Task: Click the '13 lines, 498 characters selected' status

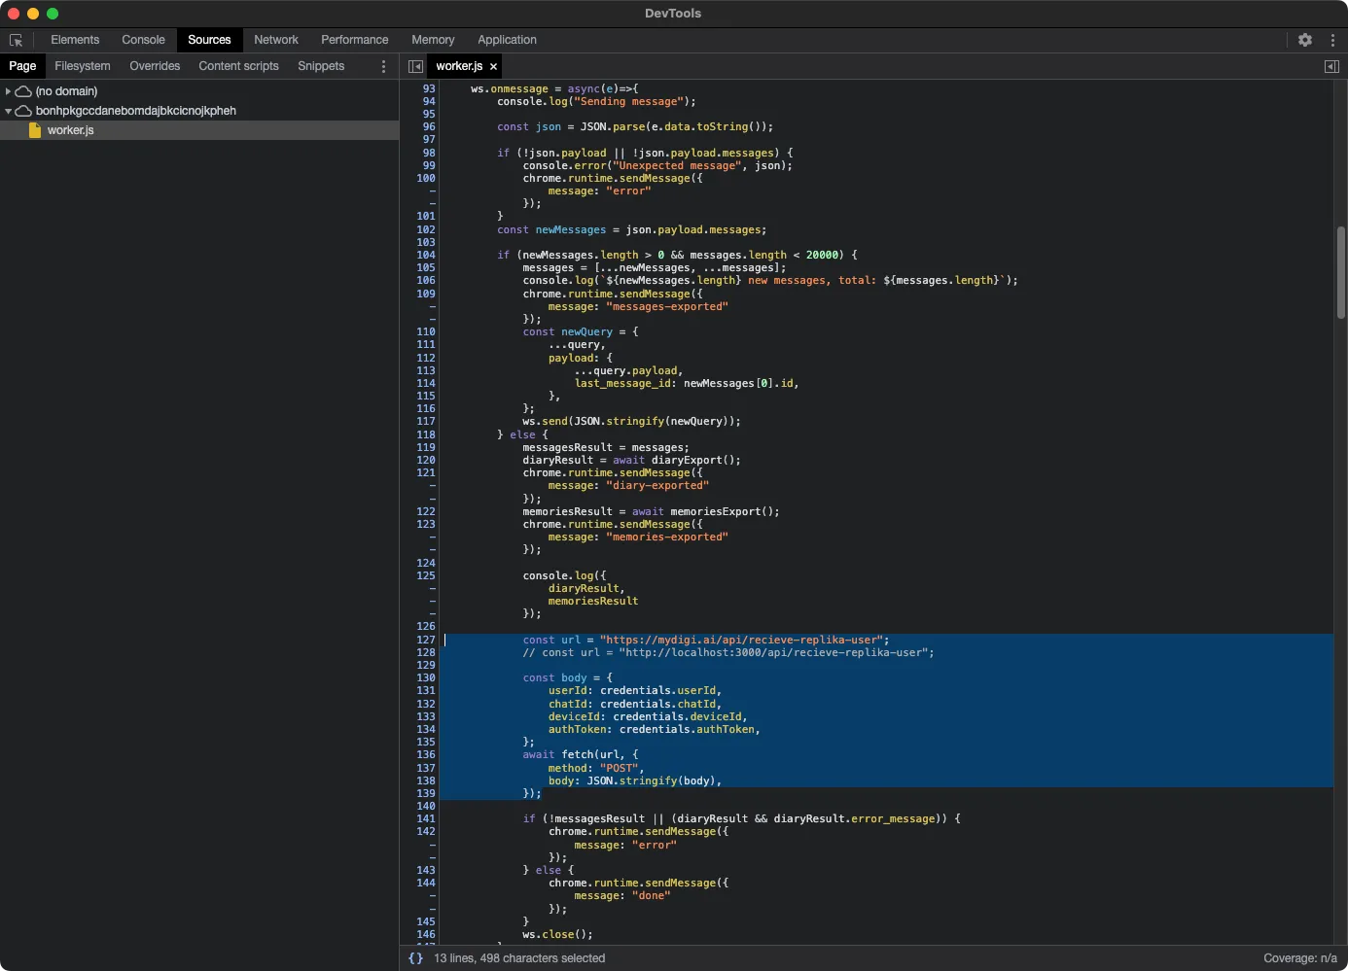Action: point(519,958)
